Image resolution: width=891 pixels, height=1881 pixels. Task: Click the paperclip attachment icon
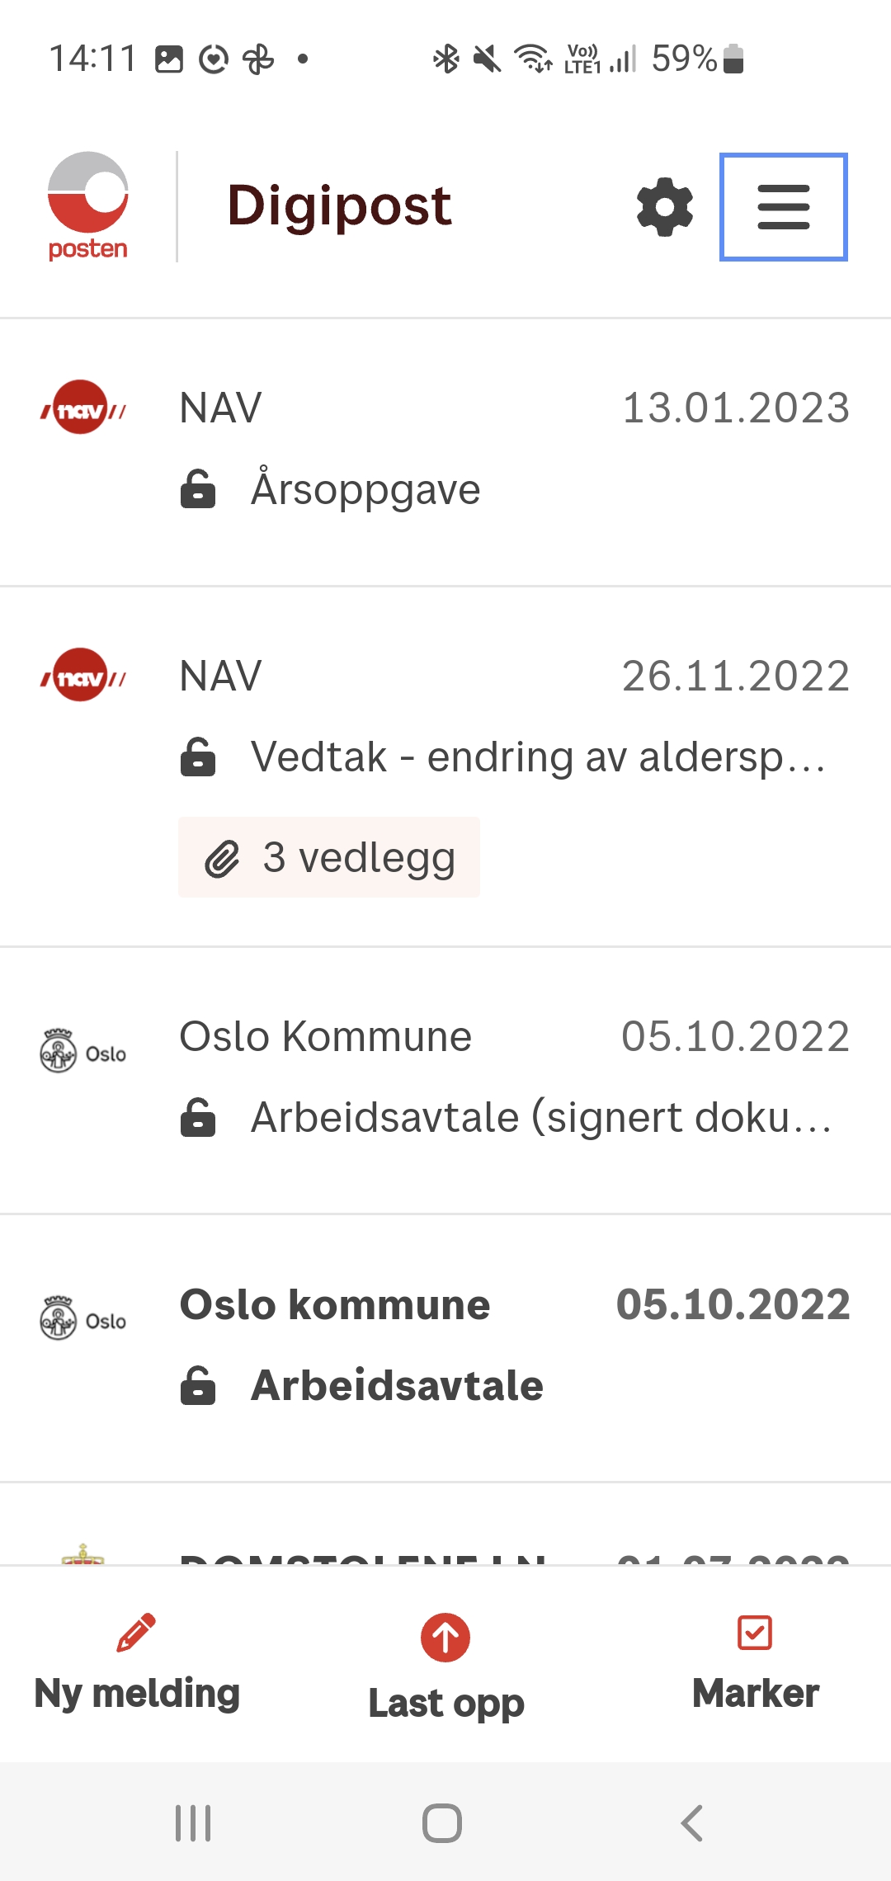[221, 858]
